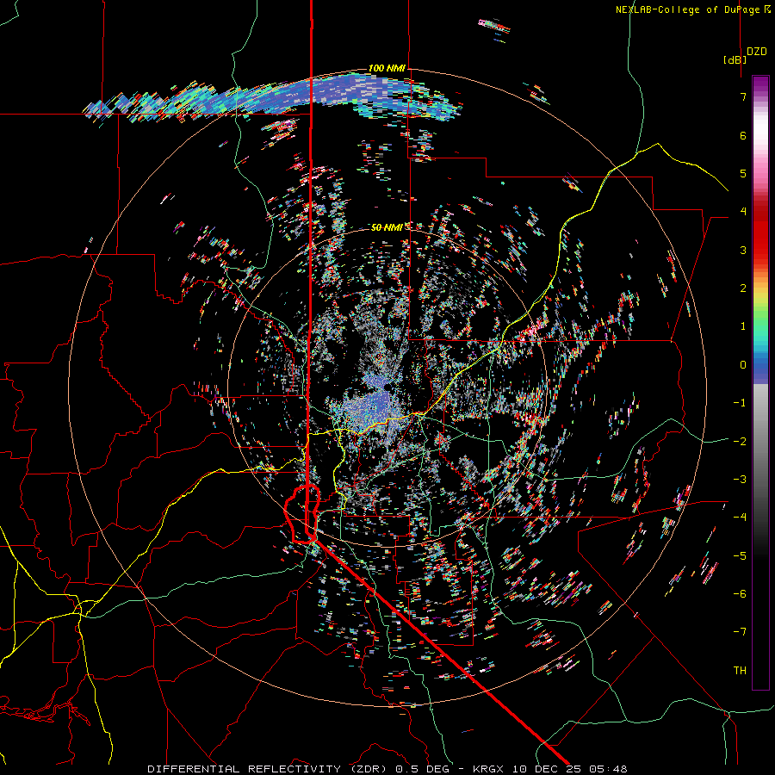Click the '0' value on the color scale
Image resolution: width=775 pixels, height=775 pixels.
pos(743,365)
